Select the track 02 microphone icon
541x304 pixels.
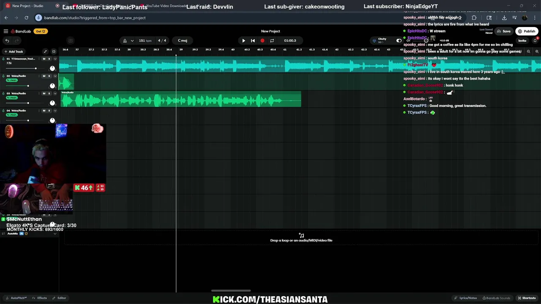(x=3, y=76)
